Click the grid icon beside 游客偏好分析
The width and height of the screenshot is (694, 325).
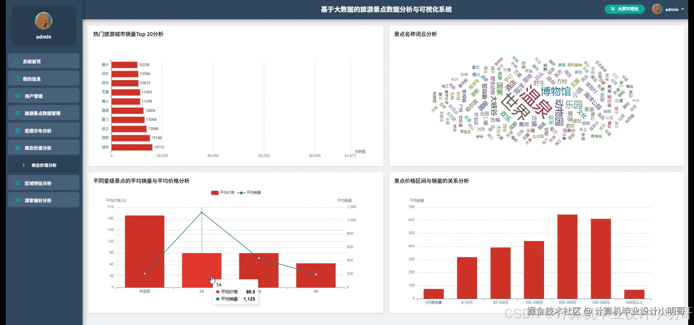point(17,200)
